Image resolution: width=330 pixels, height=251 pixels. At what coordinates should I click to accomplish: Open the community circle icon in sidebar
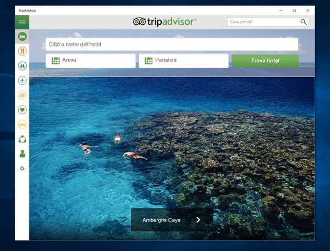[22, 139]
